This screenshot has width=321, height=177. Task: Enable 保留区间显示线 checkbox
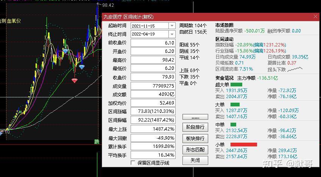pos(133,163)
